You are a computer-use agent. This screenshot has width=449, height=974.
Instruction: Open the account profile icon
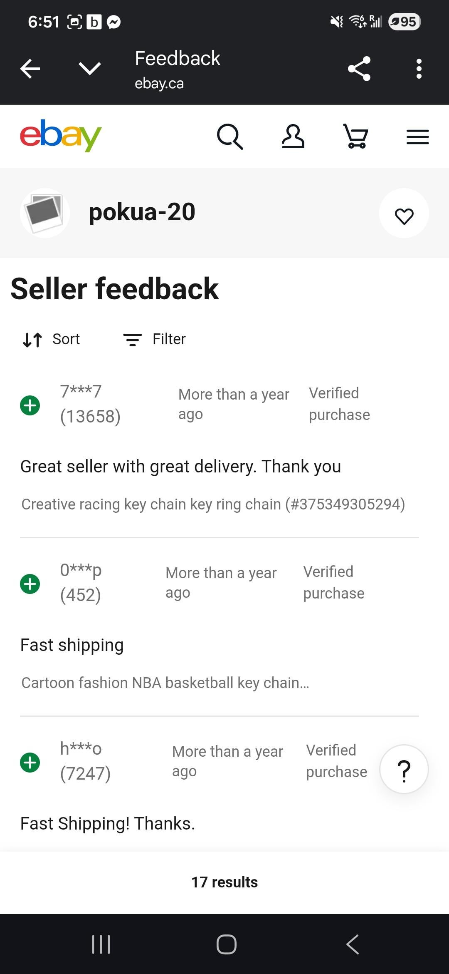[293, 137]
